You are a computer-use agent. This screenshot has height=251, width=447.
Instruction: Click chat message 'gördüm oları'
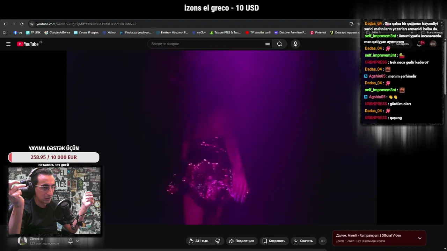(400, 104)
